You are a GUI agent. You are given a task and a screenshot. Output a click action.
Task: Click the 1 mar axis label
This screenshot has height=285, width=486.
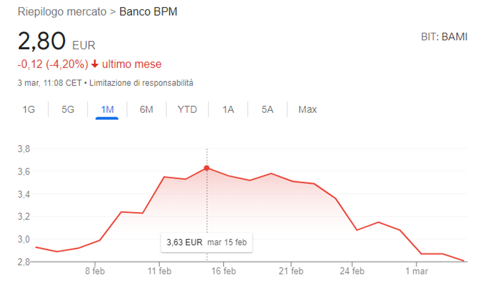point(416,271)
